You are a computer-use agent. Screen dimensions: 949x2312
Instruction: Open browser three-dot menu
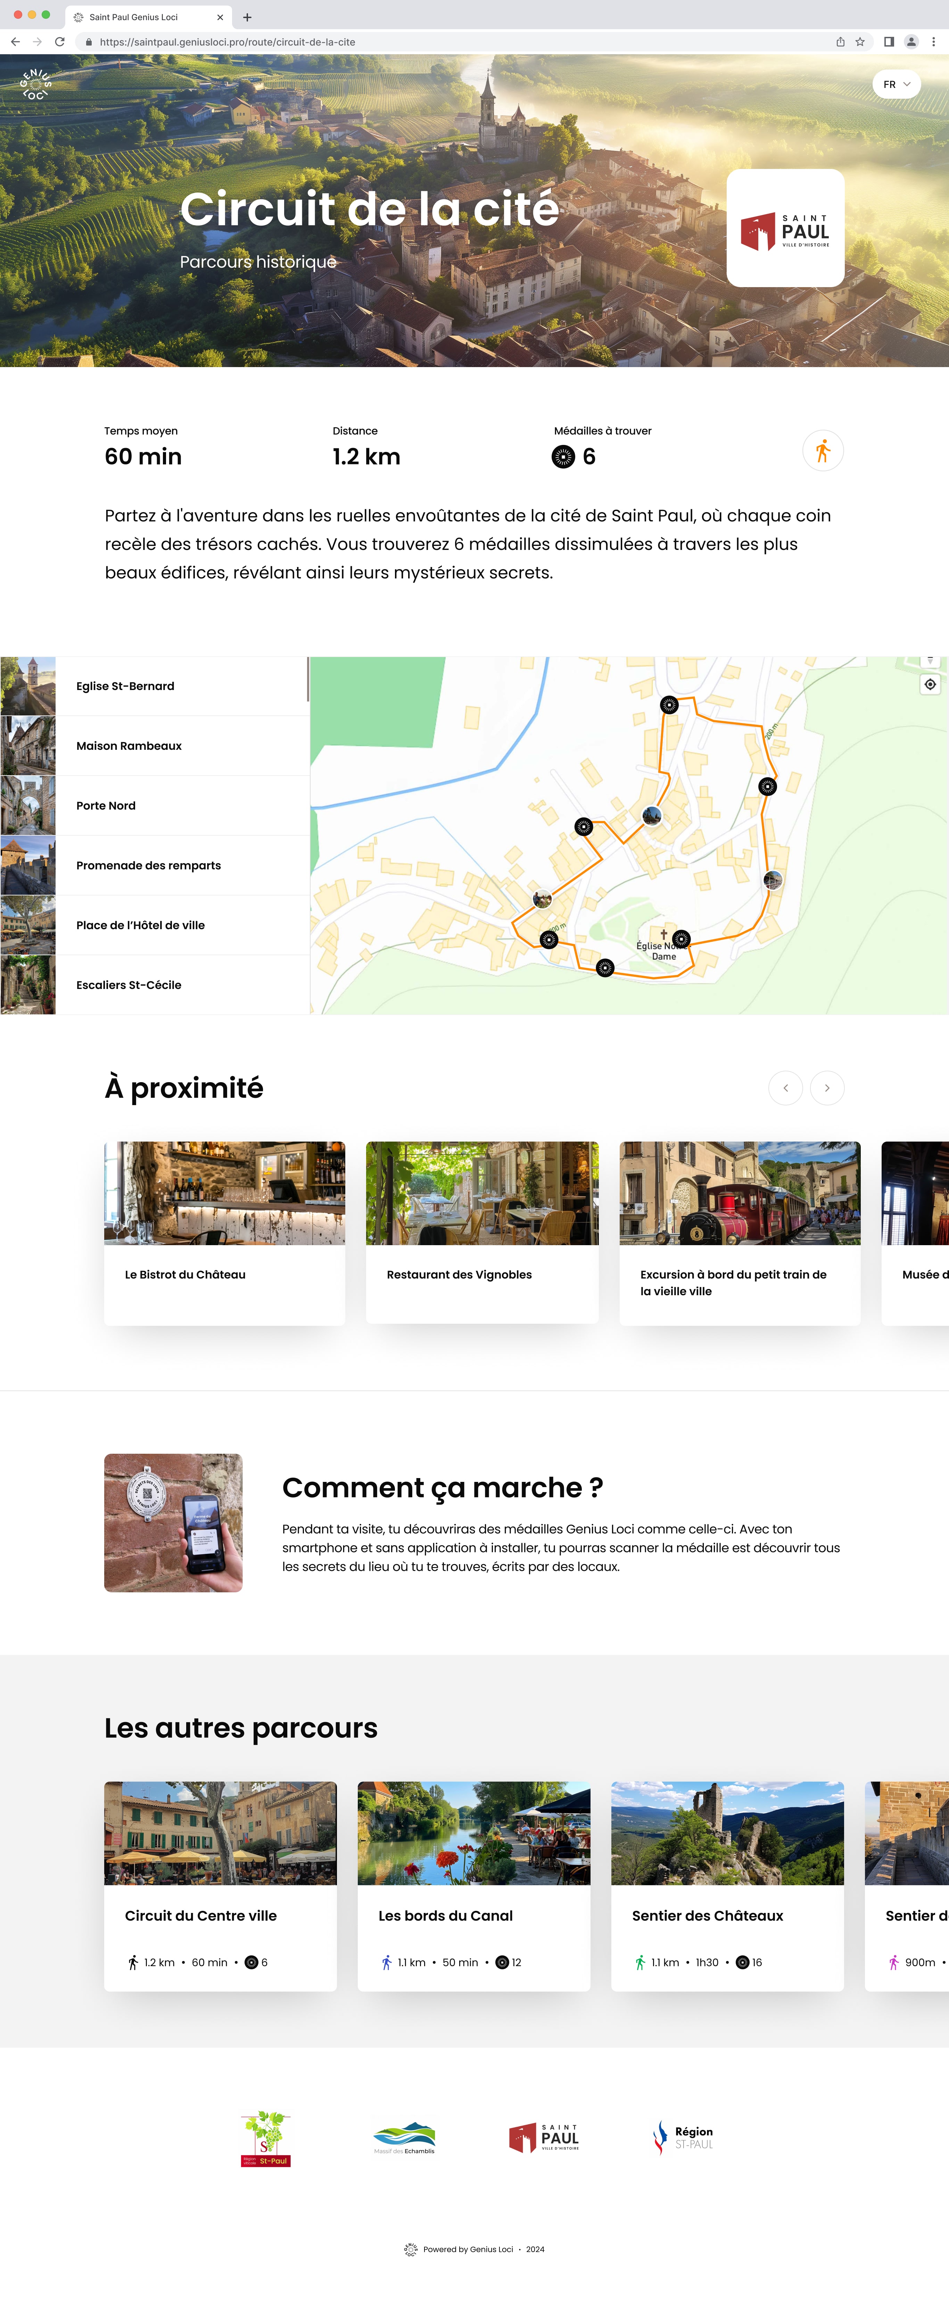(x=934, y=41)
